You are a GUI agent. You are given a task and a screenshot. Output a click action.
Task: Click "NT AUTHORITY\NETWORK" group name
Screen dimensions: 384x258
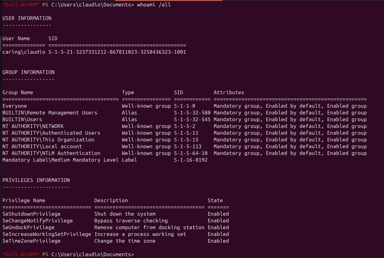tap(33, 126)
